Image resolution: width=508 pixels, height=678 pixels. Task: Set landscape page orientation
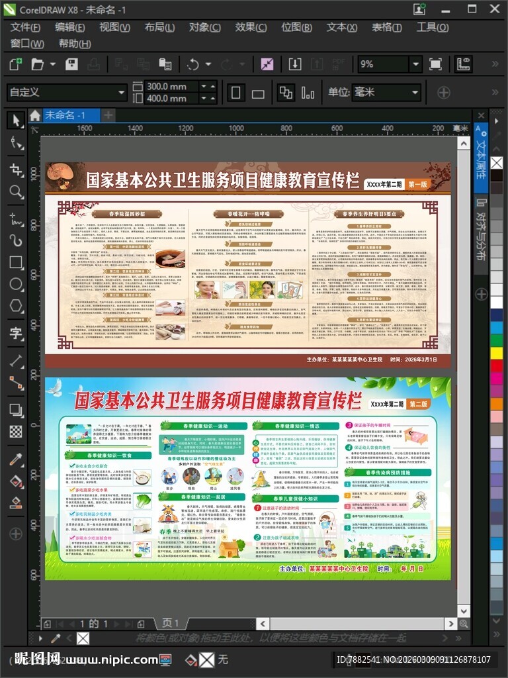(258, 93)
